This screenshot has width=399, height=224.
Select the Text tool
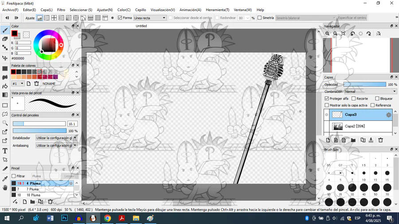[5, 151]
